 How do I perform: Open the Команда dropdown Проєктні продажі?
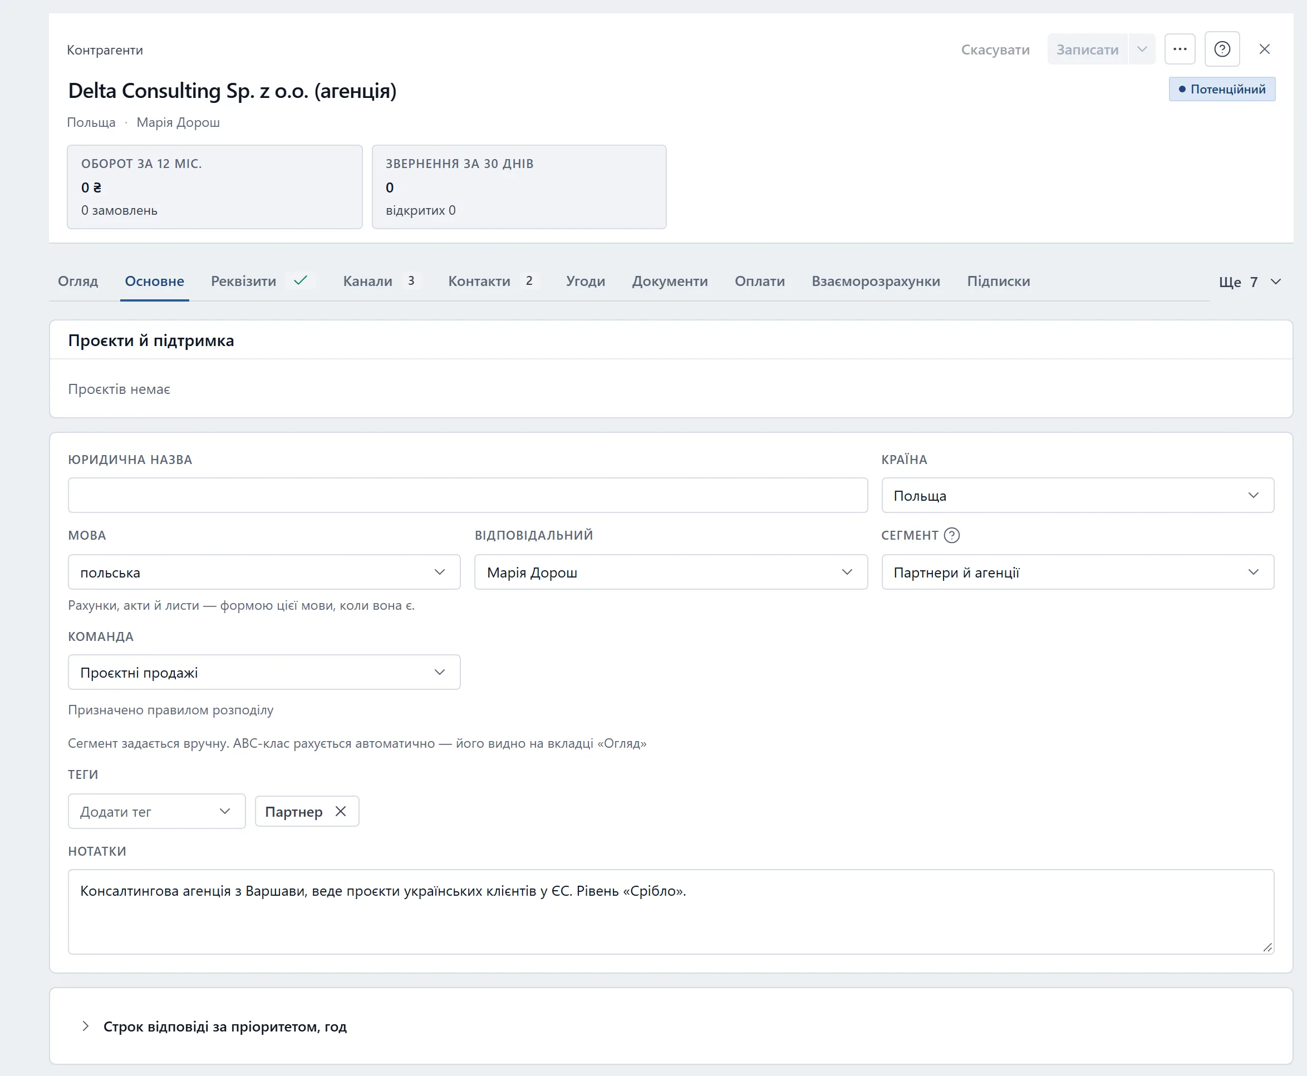pos(264,672)
